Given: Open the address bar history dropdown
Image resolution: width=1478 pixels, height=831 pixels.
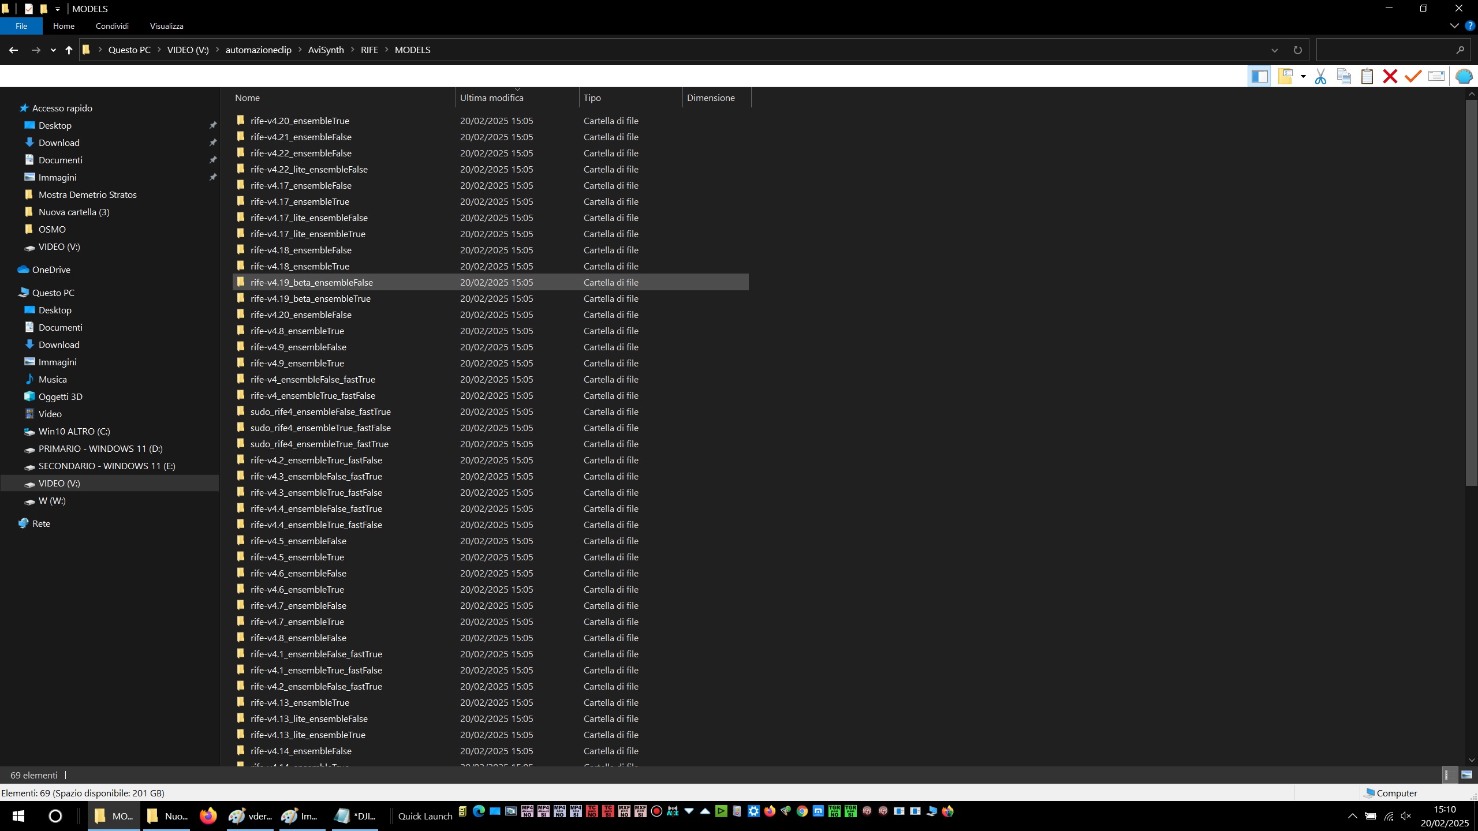Looking at the screenshot, I should 1274,50.
